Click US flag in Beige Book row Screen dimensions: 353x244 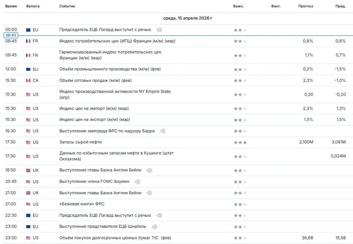pos(28,204)
